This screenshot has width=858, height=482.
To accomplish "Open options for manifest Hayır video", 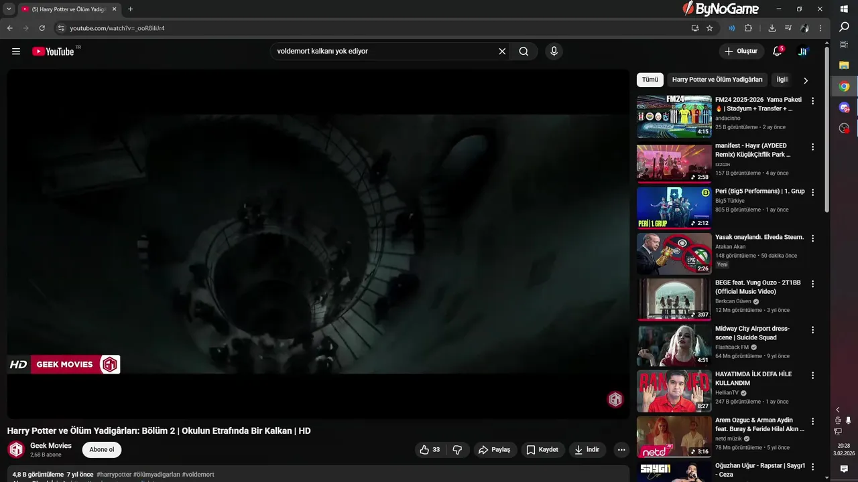I will [813, 147].
